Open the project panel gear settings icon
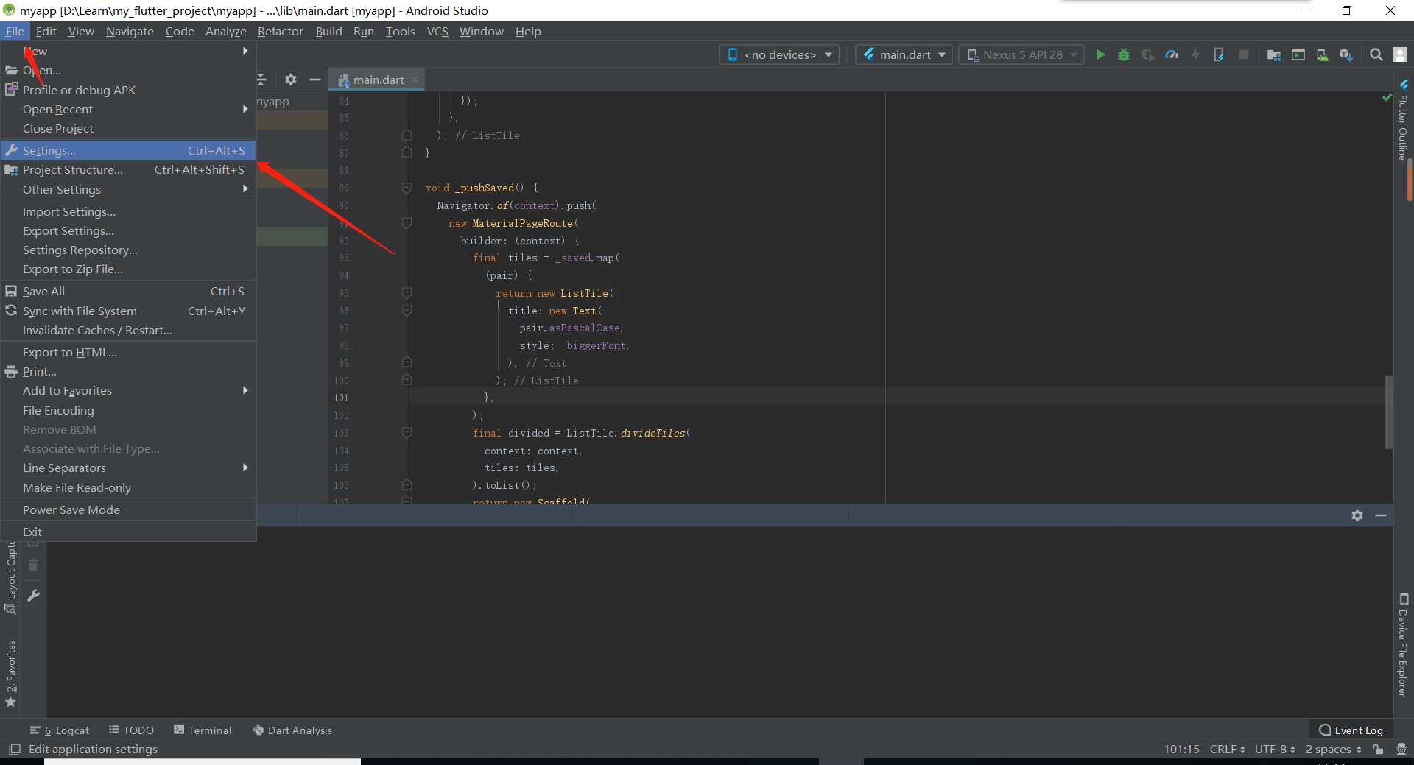Viewport: 1414px width, 765px height. pos(291,80)
